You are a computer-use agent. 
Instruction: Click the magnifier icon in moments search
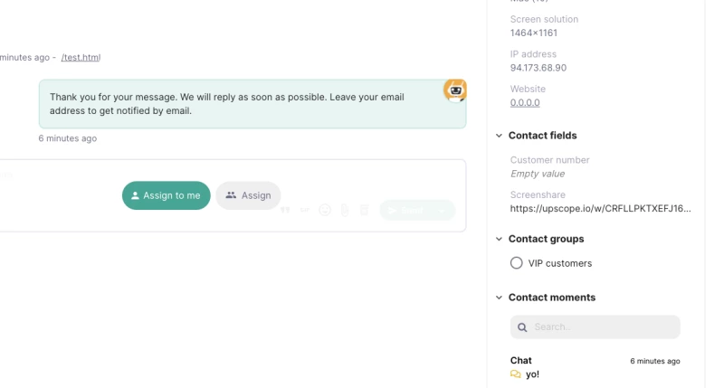pyautogui.click(x=523, y=327)
